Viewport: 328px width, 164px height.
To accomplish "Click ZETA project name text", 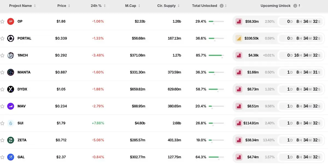I will click(22, 140).
